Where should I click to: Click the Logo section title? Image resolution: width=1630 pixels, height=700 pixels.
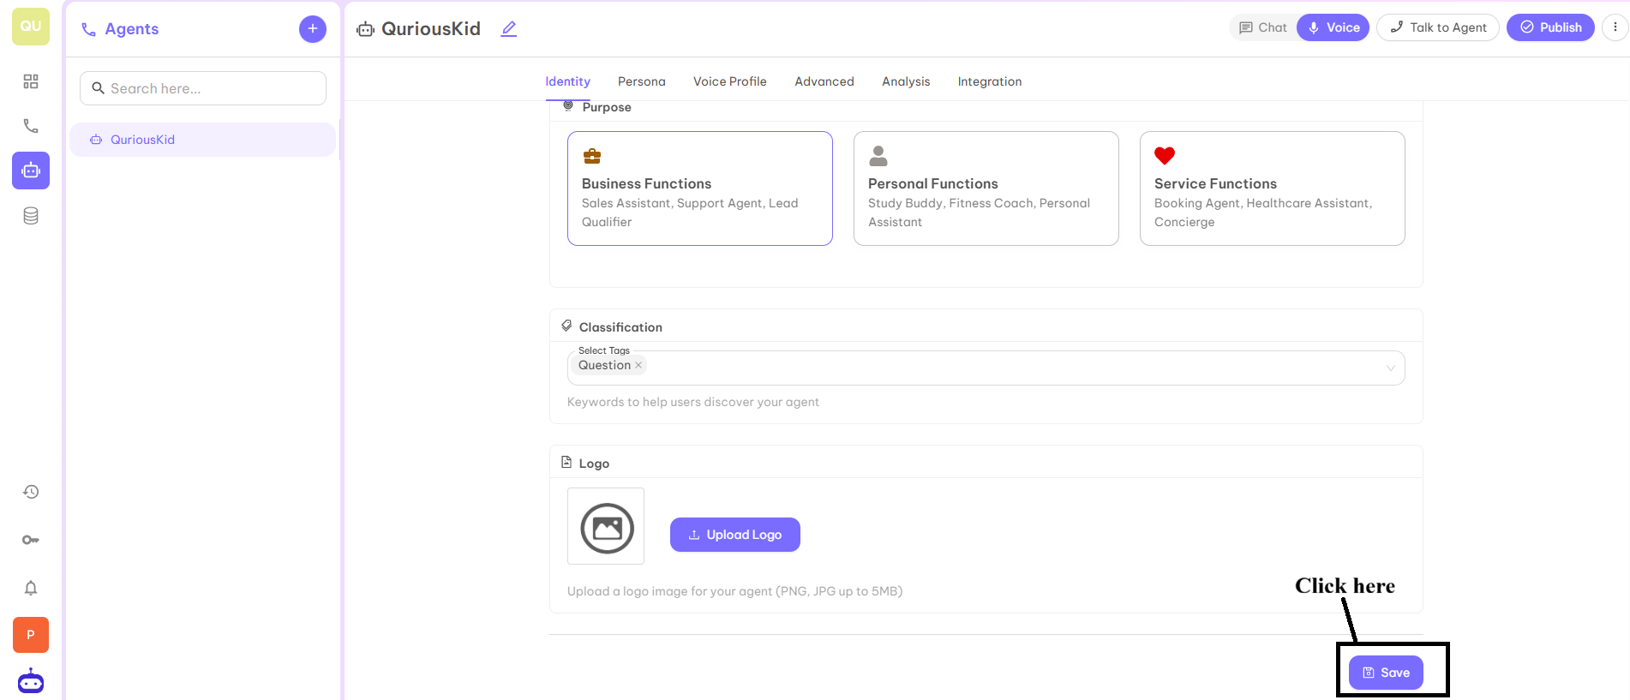click(594, 464)
